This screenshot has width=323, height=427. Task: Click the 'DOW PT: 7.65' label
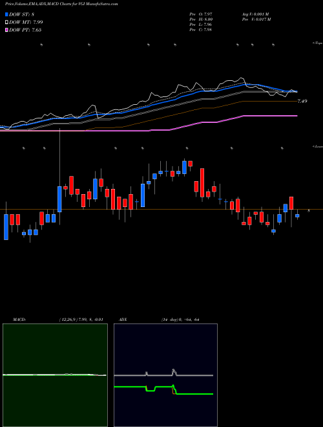click(25, 30)
